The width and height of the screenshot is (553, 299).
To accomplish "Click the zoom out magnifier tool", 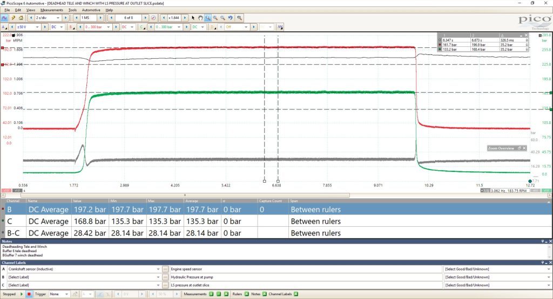I will 223,18.
